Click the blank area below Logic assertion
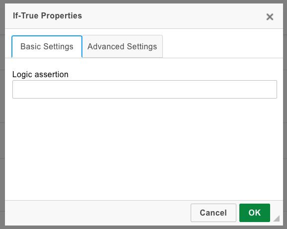Image resolution: width=287 pixels, height=229 pixels. [x=144, y=149]
